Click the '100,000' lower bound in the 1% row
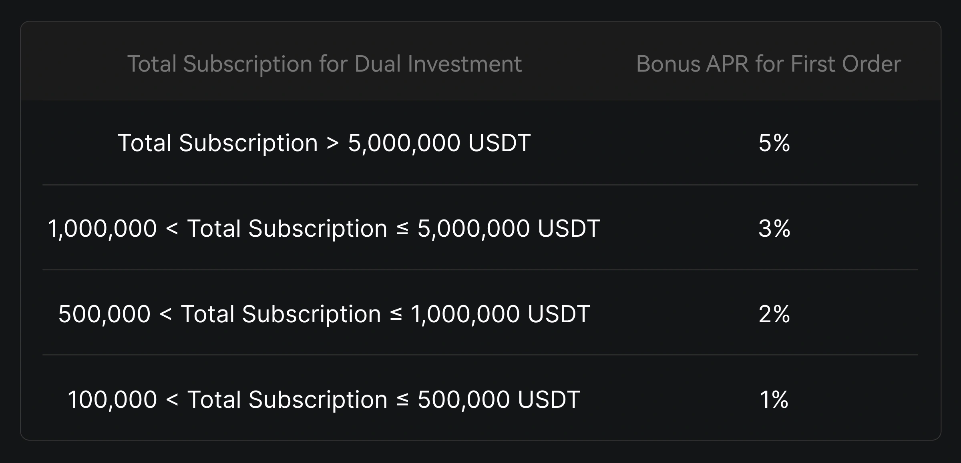This screenshot has height=463, width=961. [x=112, y=399]
